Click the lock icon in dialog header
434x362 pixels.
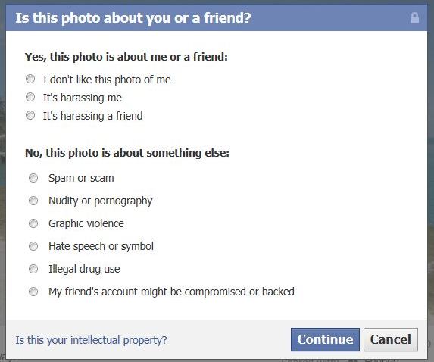(414, 18)
